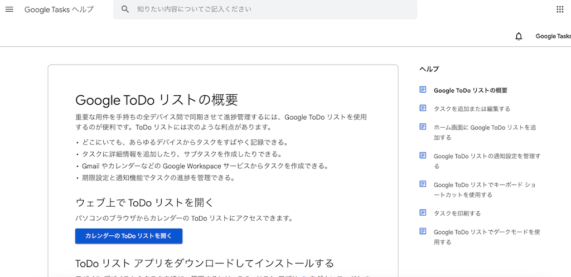Open タスクを追加または編集する article
The image size is (571, 277).
(x=472, y=109)
